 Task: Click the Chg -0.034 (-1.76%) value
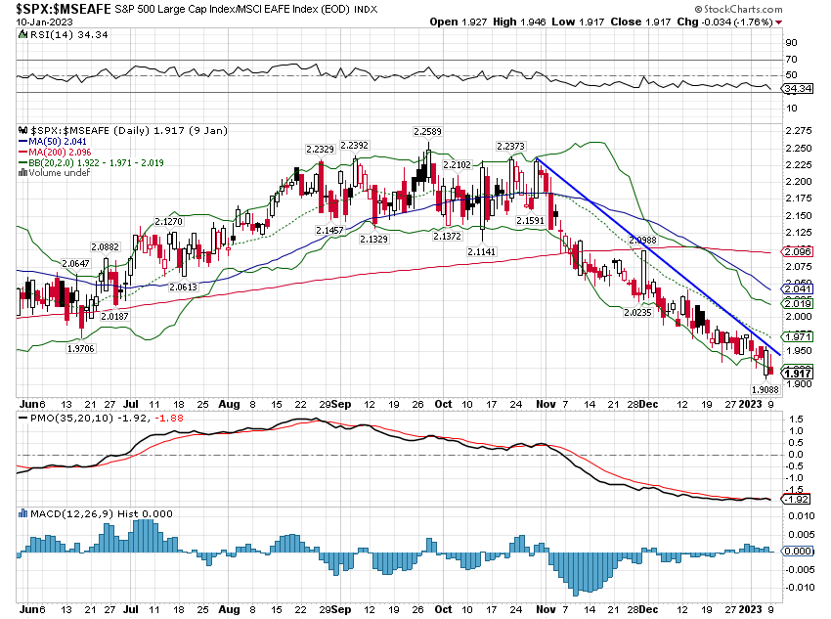pyautogui.click(x=725, y=22)
